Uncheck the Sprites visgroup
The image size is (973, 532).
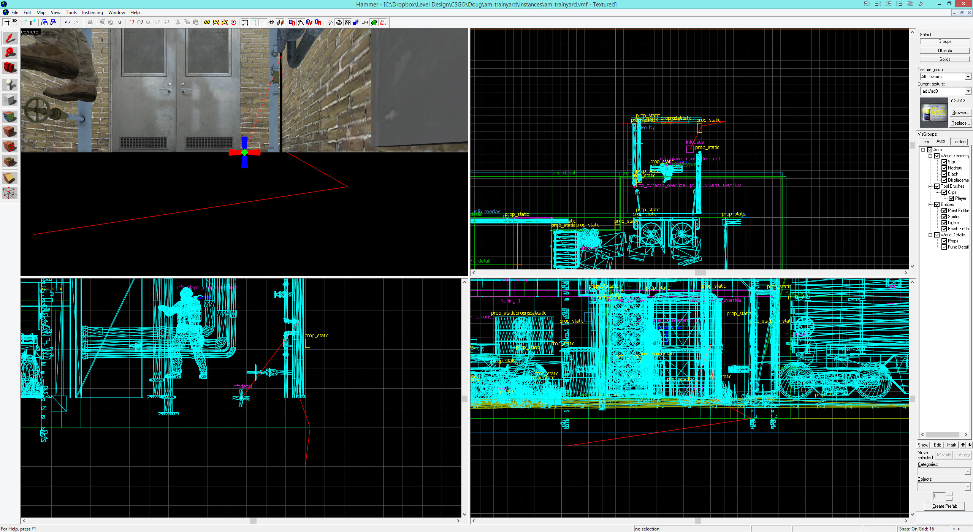[944, 217]
